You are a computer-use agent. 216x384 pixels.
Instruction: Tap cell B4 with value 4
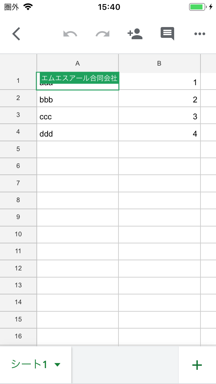[159, 134]
